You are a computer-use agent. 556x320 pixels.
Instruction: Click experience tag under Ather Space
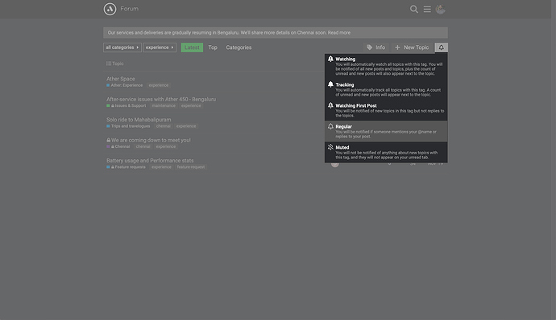click(159, 85)
